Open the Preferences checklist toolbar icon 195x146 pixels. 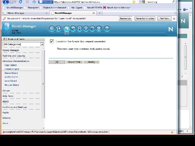(x=92, y=29)
